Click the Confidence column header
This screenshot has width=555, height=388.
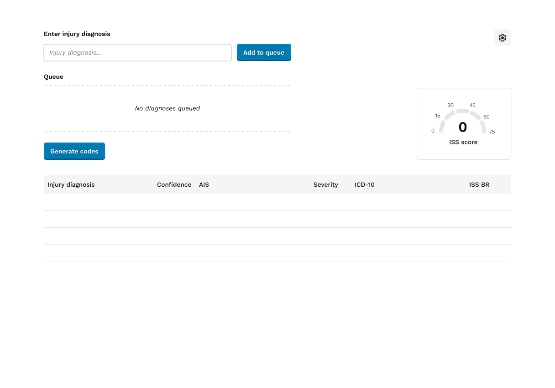tap(174, 184)
